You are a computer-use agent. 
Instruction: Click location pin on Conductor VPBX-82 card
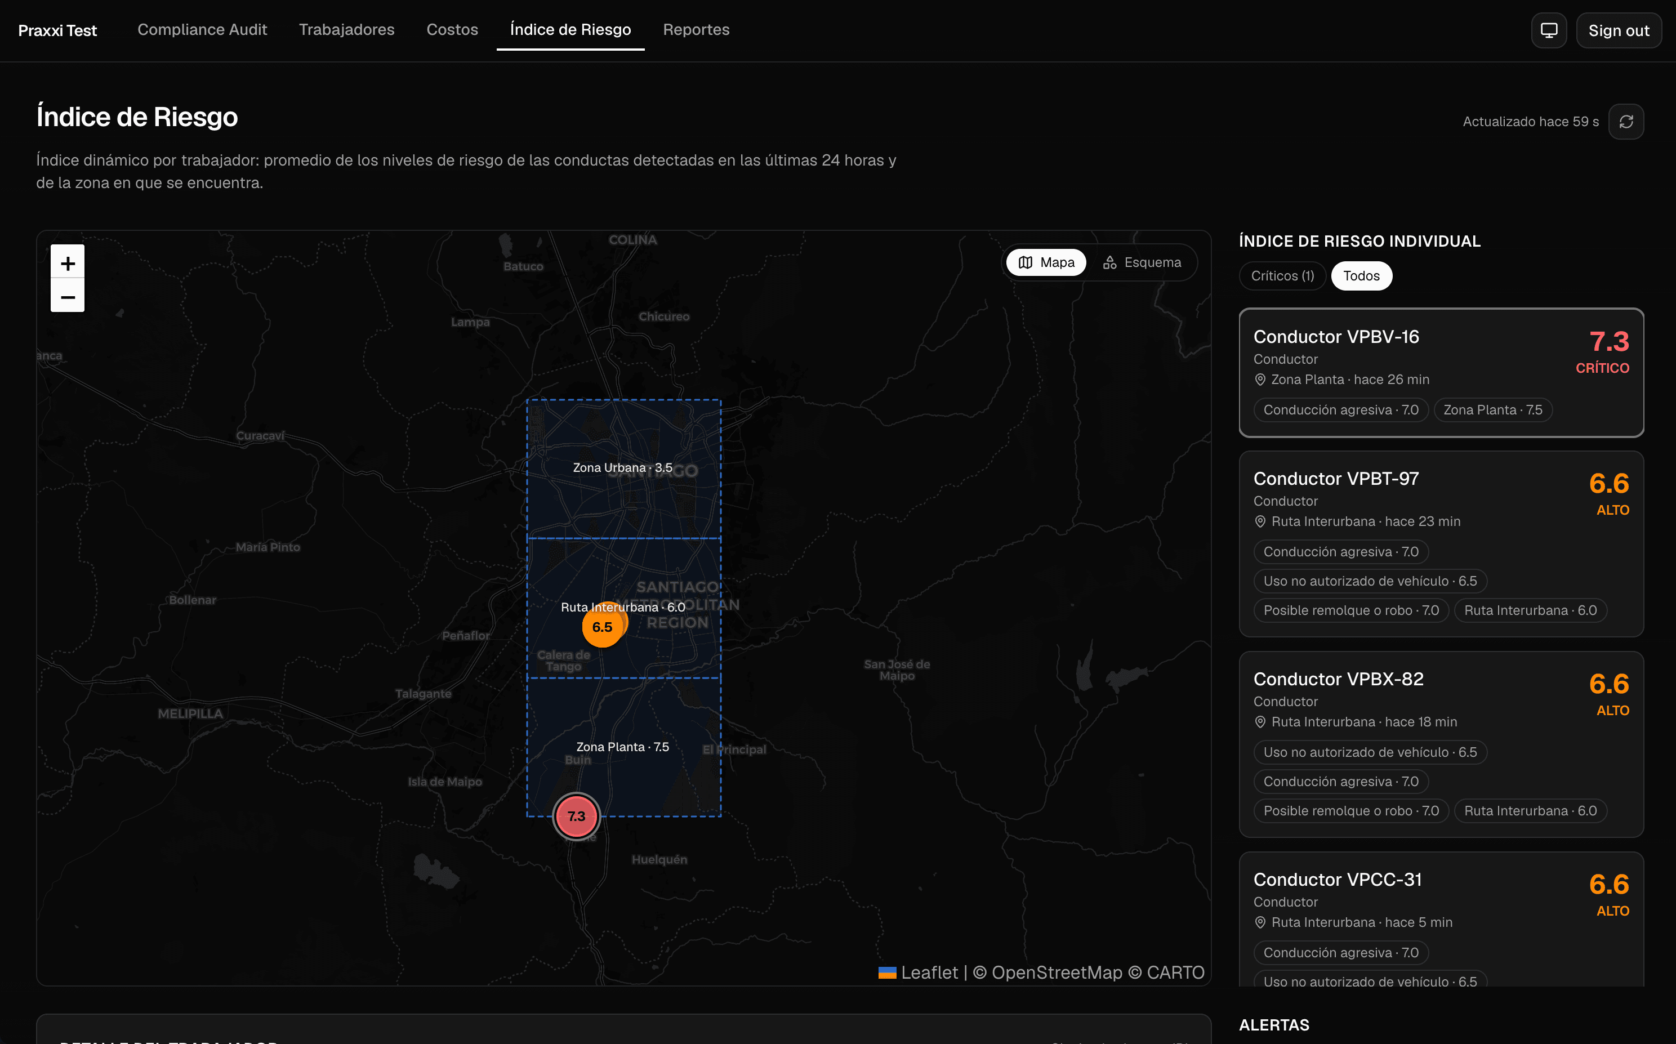pos(1260,721)
